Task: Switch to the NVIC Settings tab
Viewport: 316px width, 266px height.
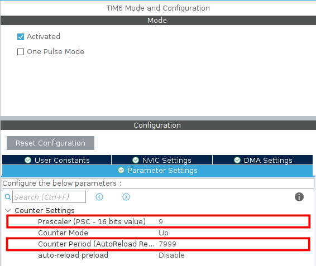Action: pyautogui.click(x=162, y=160)
